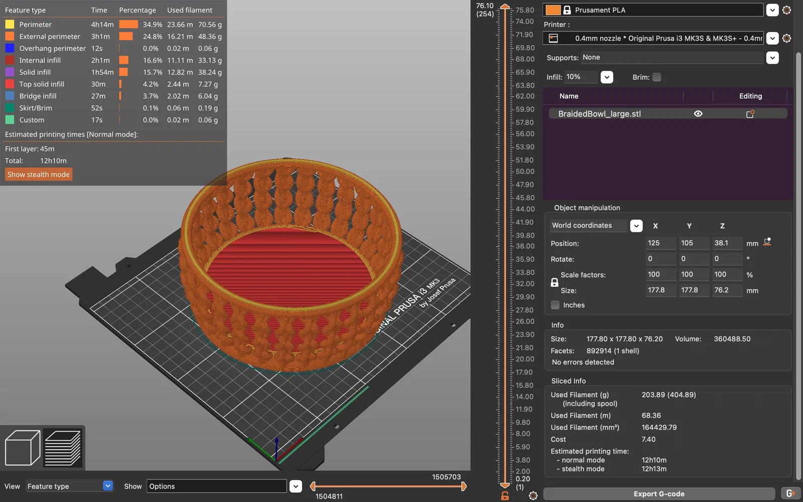Click the Show stealth mode button

(39, 174)
